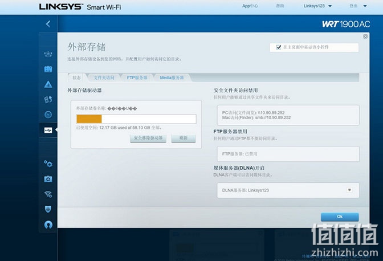383x261 pixels.
Task: Open the App中心 menu item
Action: click(250, 6)
